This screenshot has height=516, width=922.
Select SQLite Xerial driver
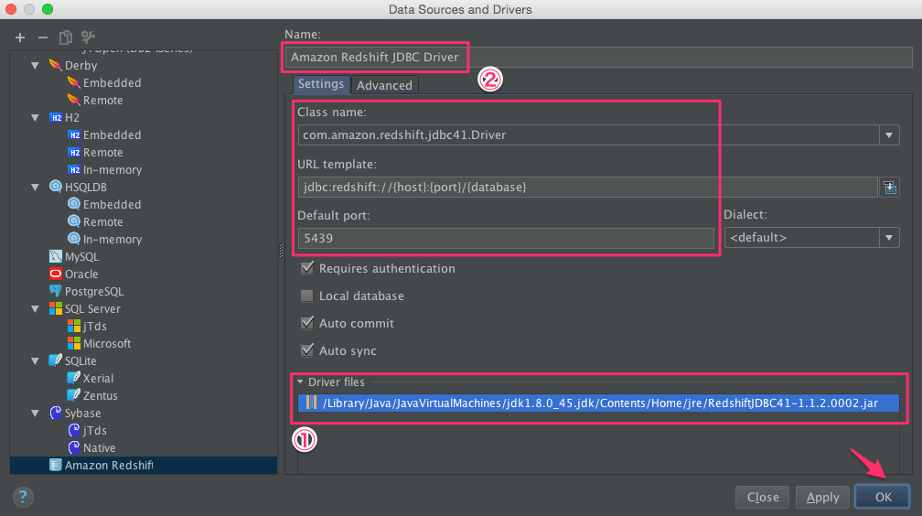[x=98, y=378]
